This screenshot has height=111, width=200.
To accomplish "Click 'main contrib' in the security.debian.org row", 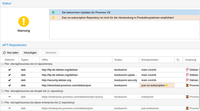I will coord(149,80).
